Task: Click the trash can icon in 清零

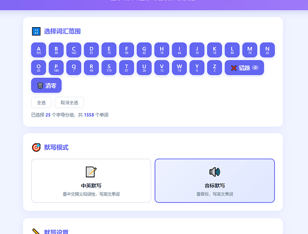Action: pyautogui.click(x=40, y=86)
